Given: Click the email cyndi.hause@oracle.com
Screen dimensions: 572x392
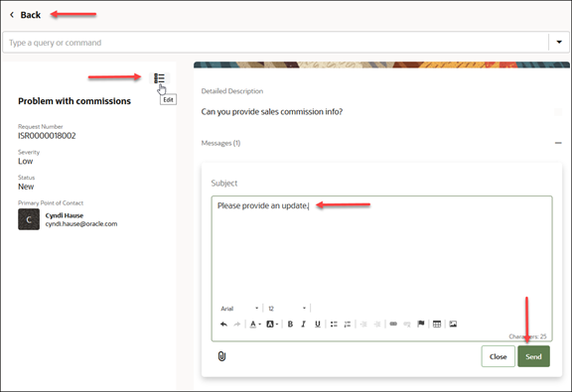Looking at the screenshot, I should 81,224.
